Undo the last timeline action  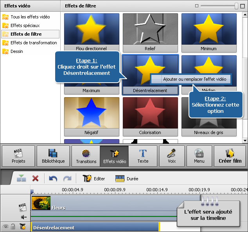pyautogui.click(x=53, y=178)
